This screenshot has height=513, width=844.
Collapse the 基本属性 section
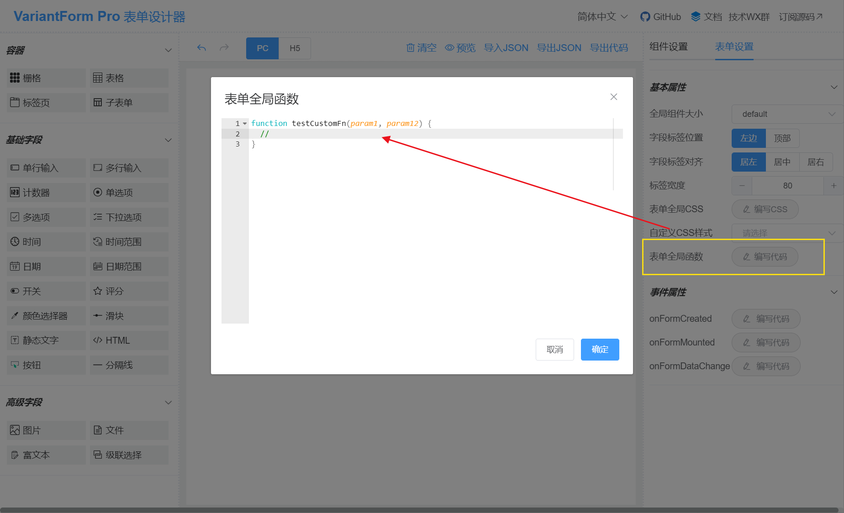tap(834, 87)
